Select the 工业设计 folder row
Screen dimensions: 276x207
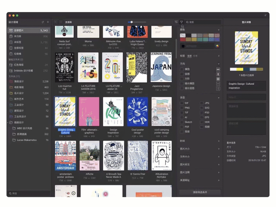(29, 105)
